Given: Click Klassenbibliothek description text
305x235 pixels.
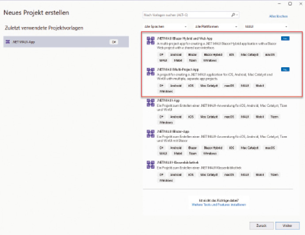Looking at the screenshot, I should tap(199, 168).
